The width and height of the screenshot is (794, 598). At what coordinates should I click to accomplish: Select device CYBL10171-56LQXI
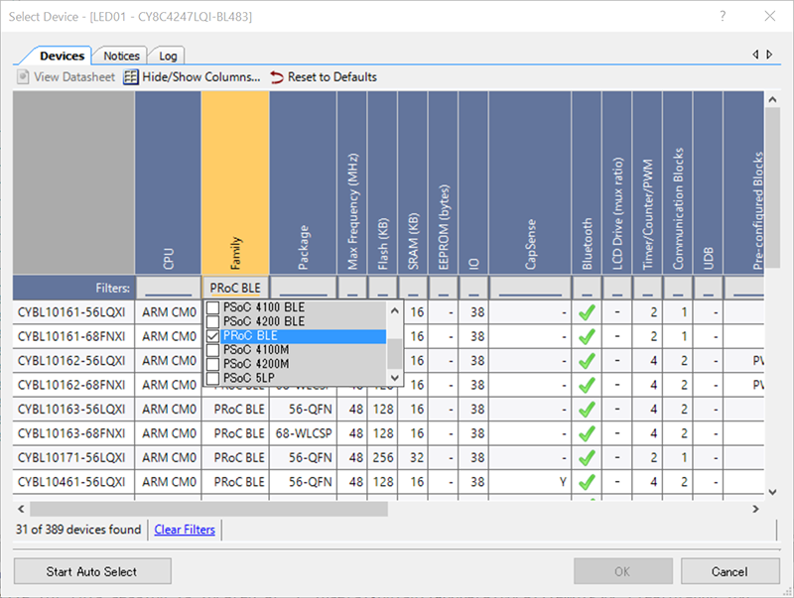point(71,458)
